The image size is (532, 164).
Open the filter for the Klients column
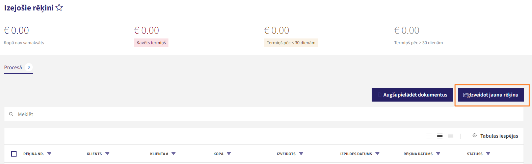pos(107,154)
